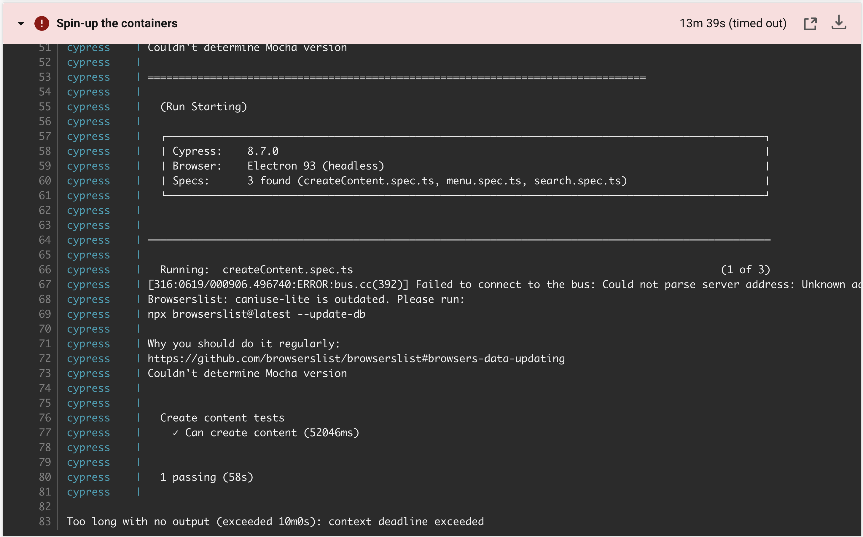Image resolution: width=863 pixels, height=537 pixels.
Task: Click the "13m 39s (timed out)" duration label
Action: click(733, 23)
